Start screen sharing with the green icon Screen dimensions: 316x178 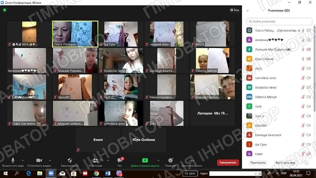point(145,161)
